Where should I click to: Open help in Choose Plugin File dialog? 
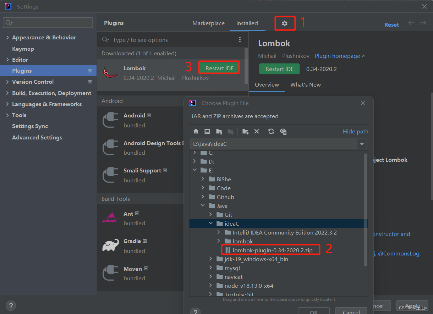195,312
